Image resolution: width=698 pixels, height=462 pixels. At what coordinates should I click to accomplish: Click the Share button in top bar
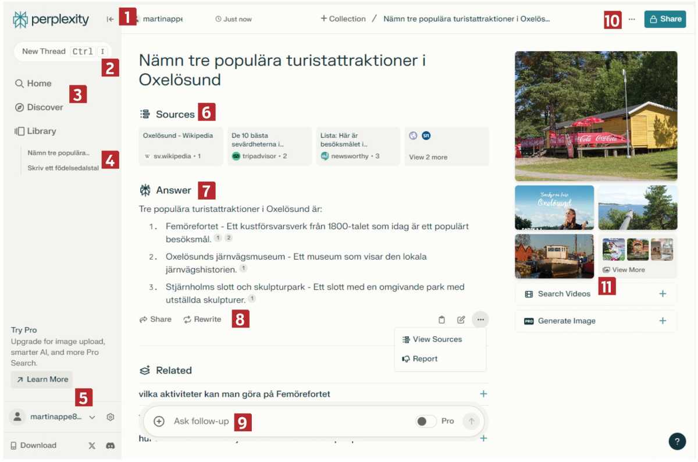665,19
